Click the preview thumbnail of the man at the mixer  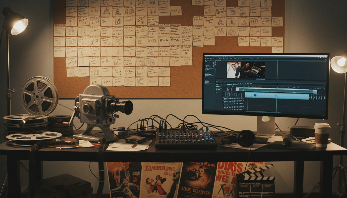(x=253, y=70)
